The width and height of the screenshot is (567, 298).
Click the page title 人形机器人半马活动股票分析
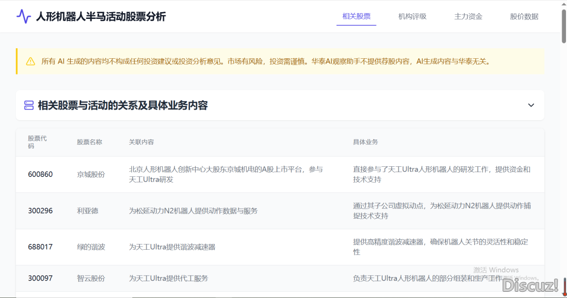click(101, 17)
